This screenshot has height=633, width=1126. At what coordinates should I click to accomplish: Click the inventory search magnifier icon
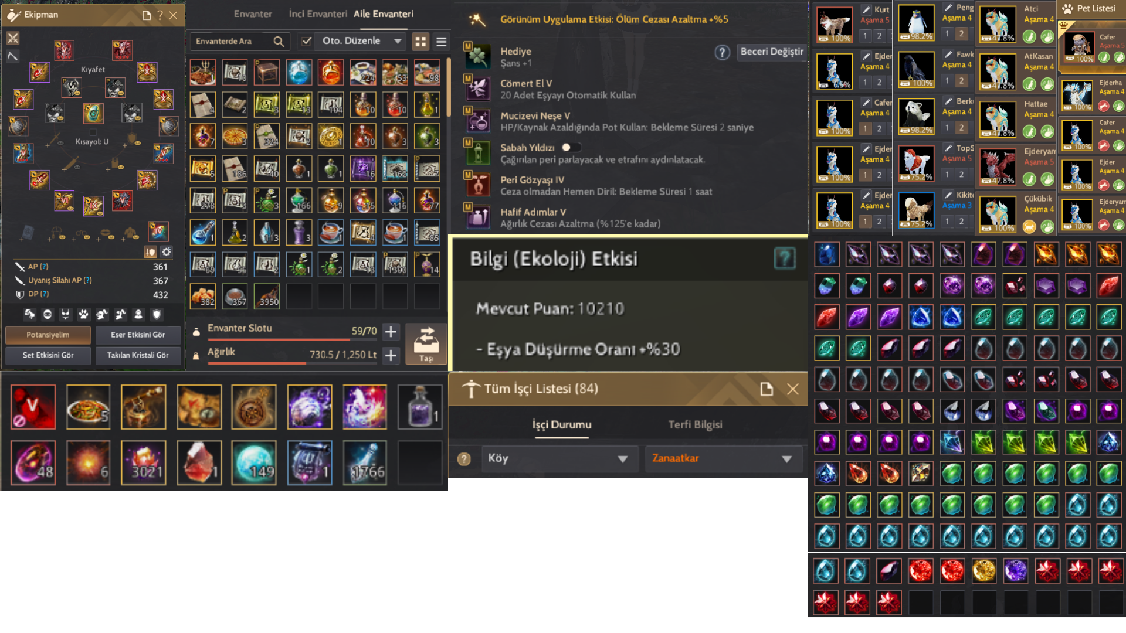tap(279, 41)
